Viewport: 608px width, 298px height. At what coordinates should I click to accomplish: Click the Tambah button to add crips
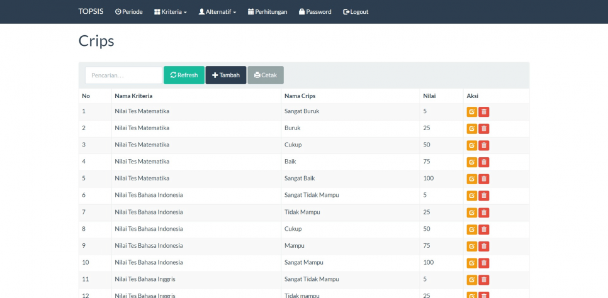pos(226,75)
